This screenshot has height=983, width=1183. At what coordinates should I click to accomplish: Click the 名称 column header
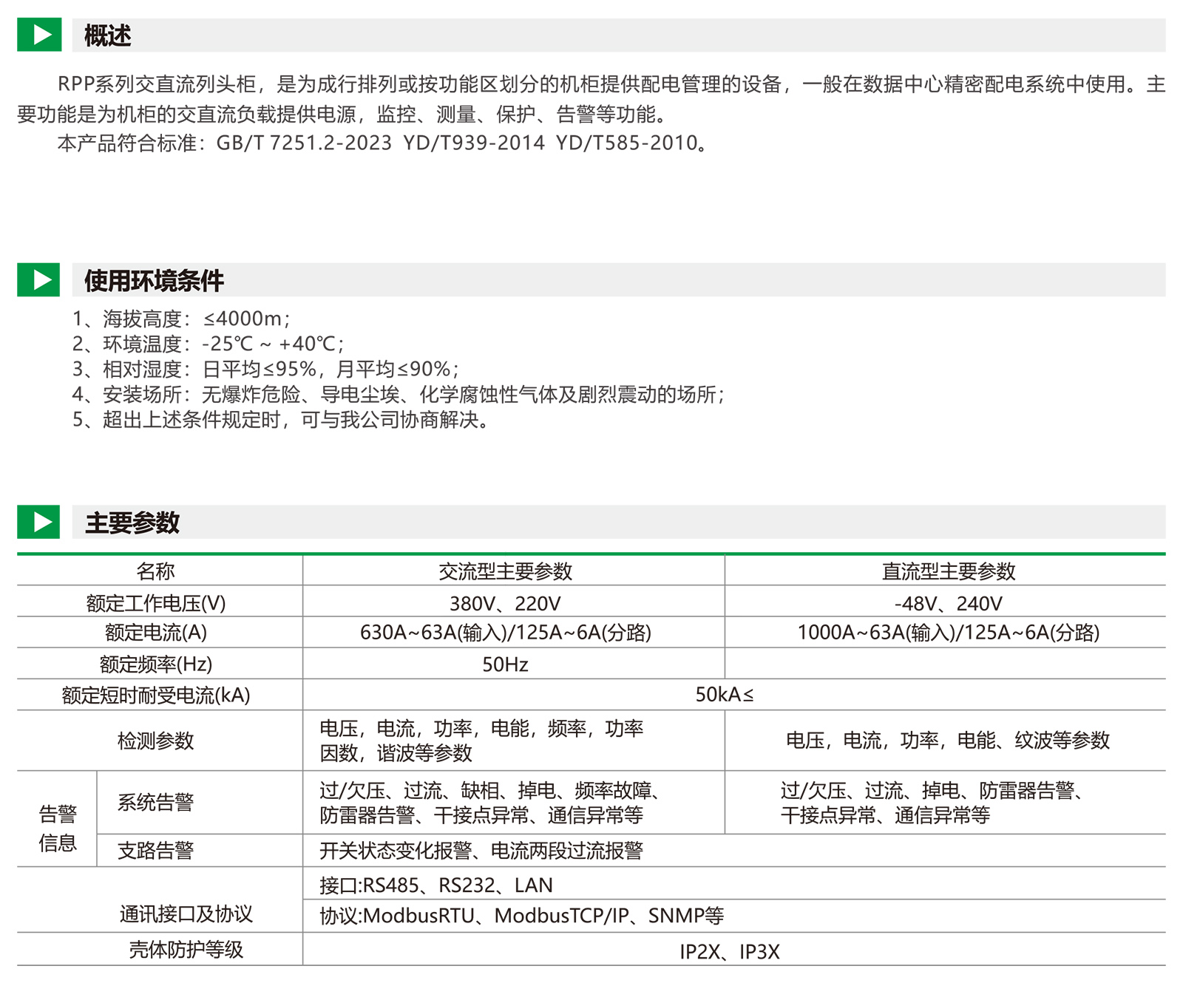coord(155,571)
